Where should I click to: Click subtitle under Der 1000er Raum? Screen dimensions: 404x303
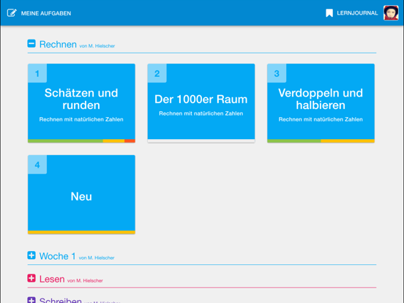[x=201, y=113]
